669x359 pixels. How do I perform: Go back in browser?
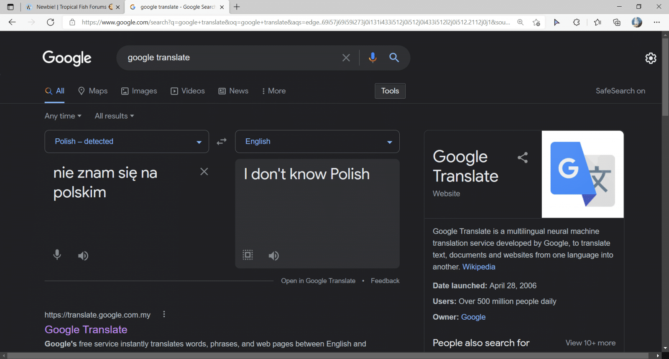pyautogui.click(x=12, y=22)
